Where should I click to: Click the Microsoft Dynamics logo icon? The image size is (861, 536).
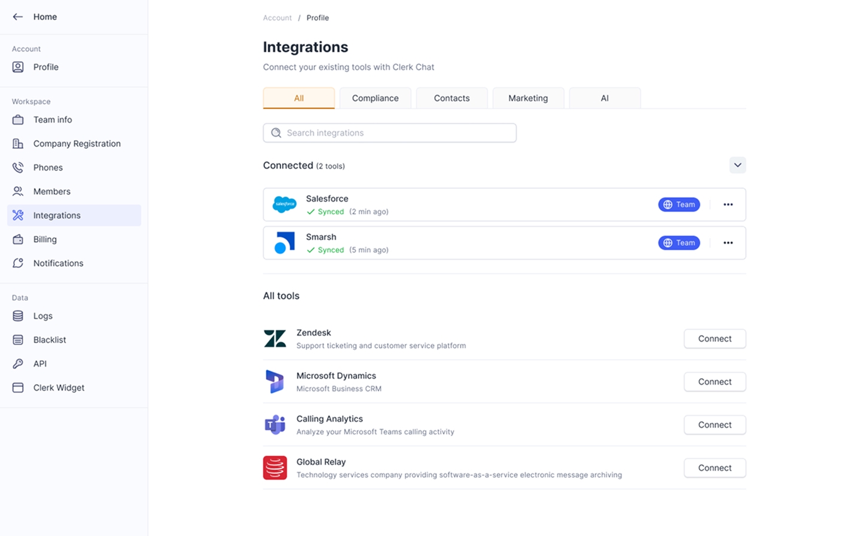275,382
